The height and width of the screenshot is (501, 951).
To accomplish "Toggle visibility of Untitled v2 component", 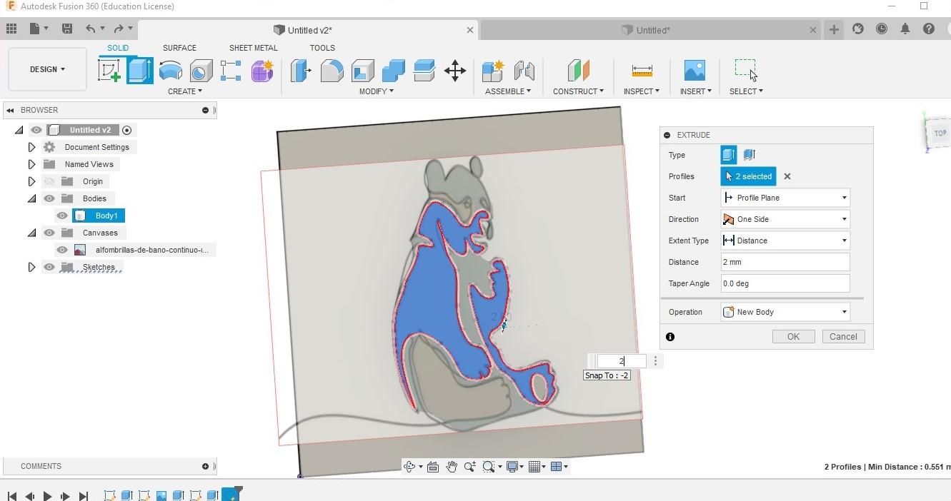I will pyautogui.click(x=36, y=130).
